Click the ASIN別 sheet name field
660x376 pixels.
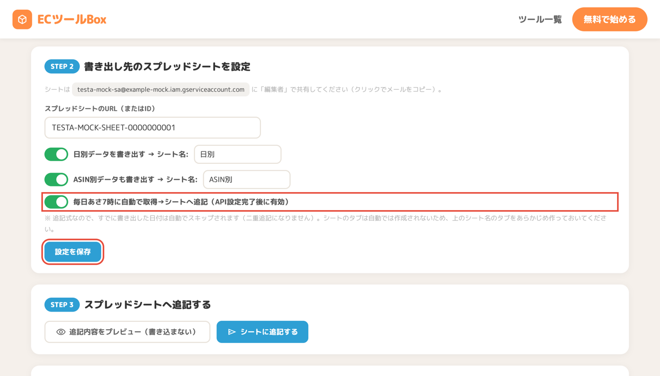point(246,179)
